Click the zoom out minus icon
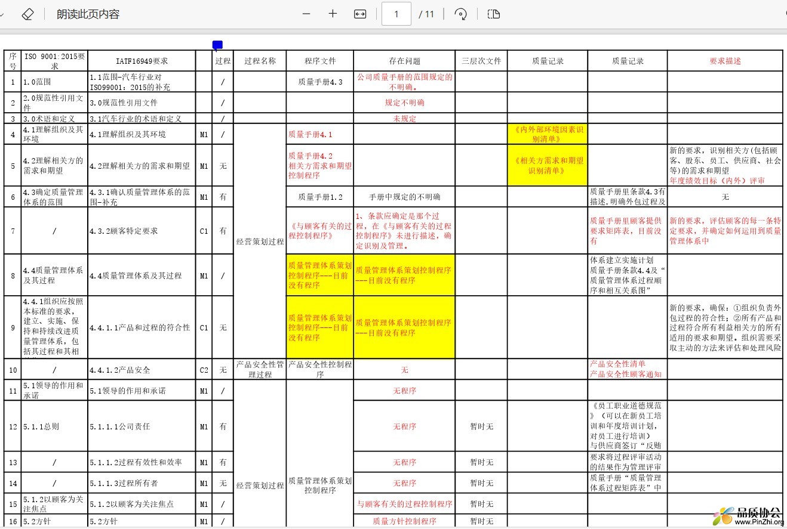 (306, 14)
